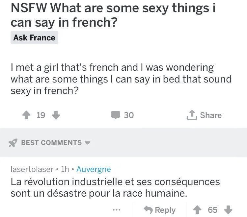
Task: Click the 1h comment timestamp
Action: tap(65, 169)
